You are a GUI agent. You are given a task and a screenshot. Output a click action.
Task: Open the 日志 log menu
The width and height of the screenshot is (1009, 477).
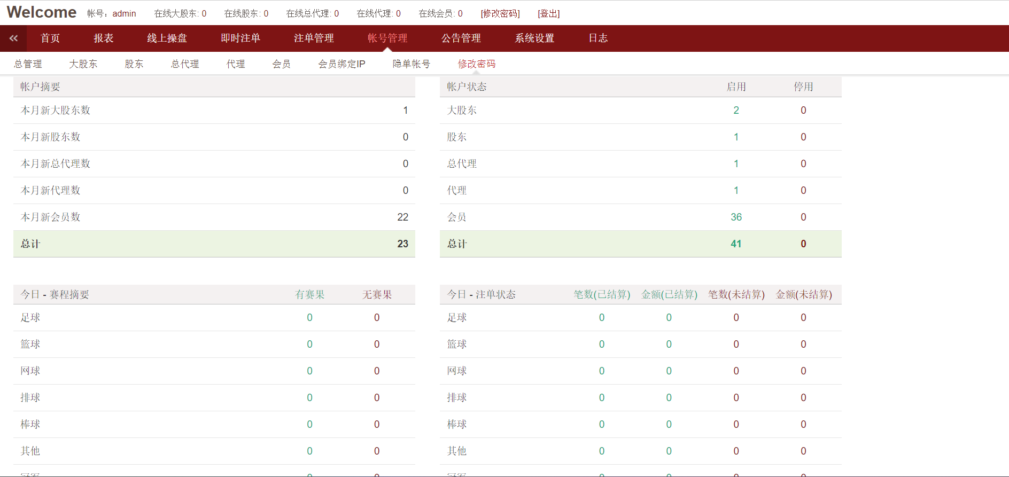[598, 38]
